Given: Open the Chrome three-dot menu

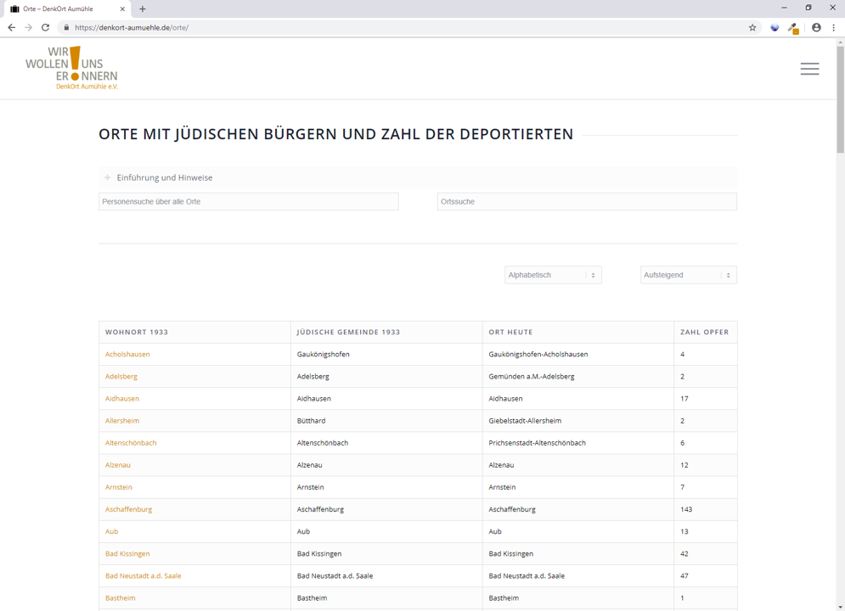Looking at the screenshot, I should click(x=834, y=27).
